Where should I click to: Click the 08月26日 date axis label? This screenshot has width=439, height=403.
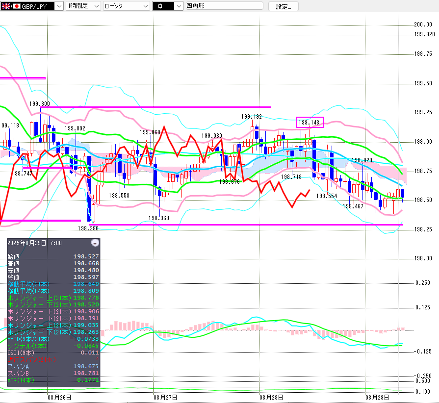[x=59, y=398]
